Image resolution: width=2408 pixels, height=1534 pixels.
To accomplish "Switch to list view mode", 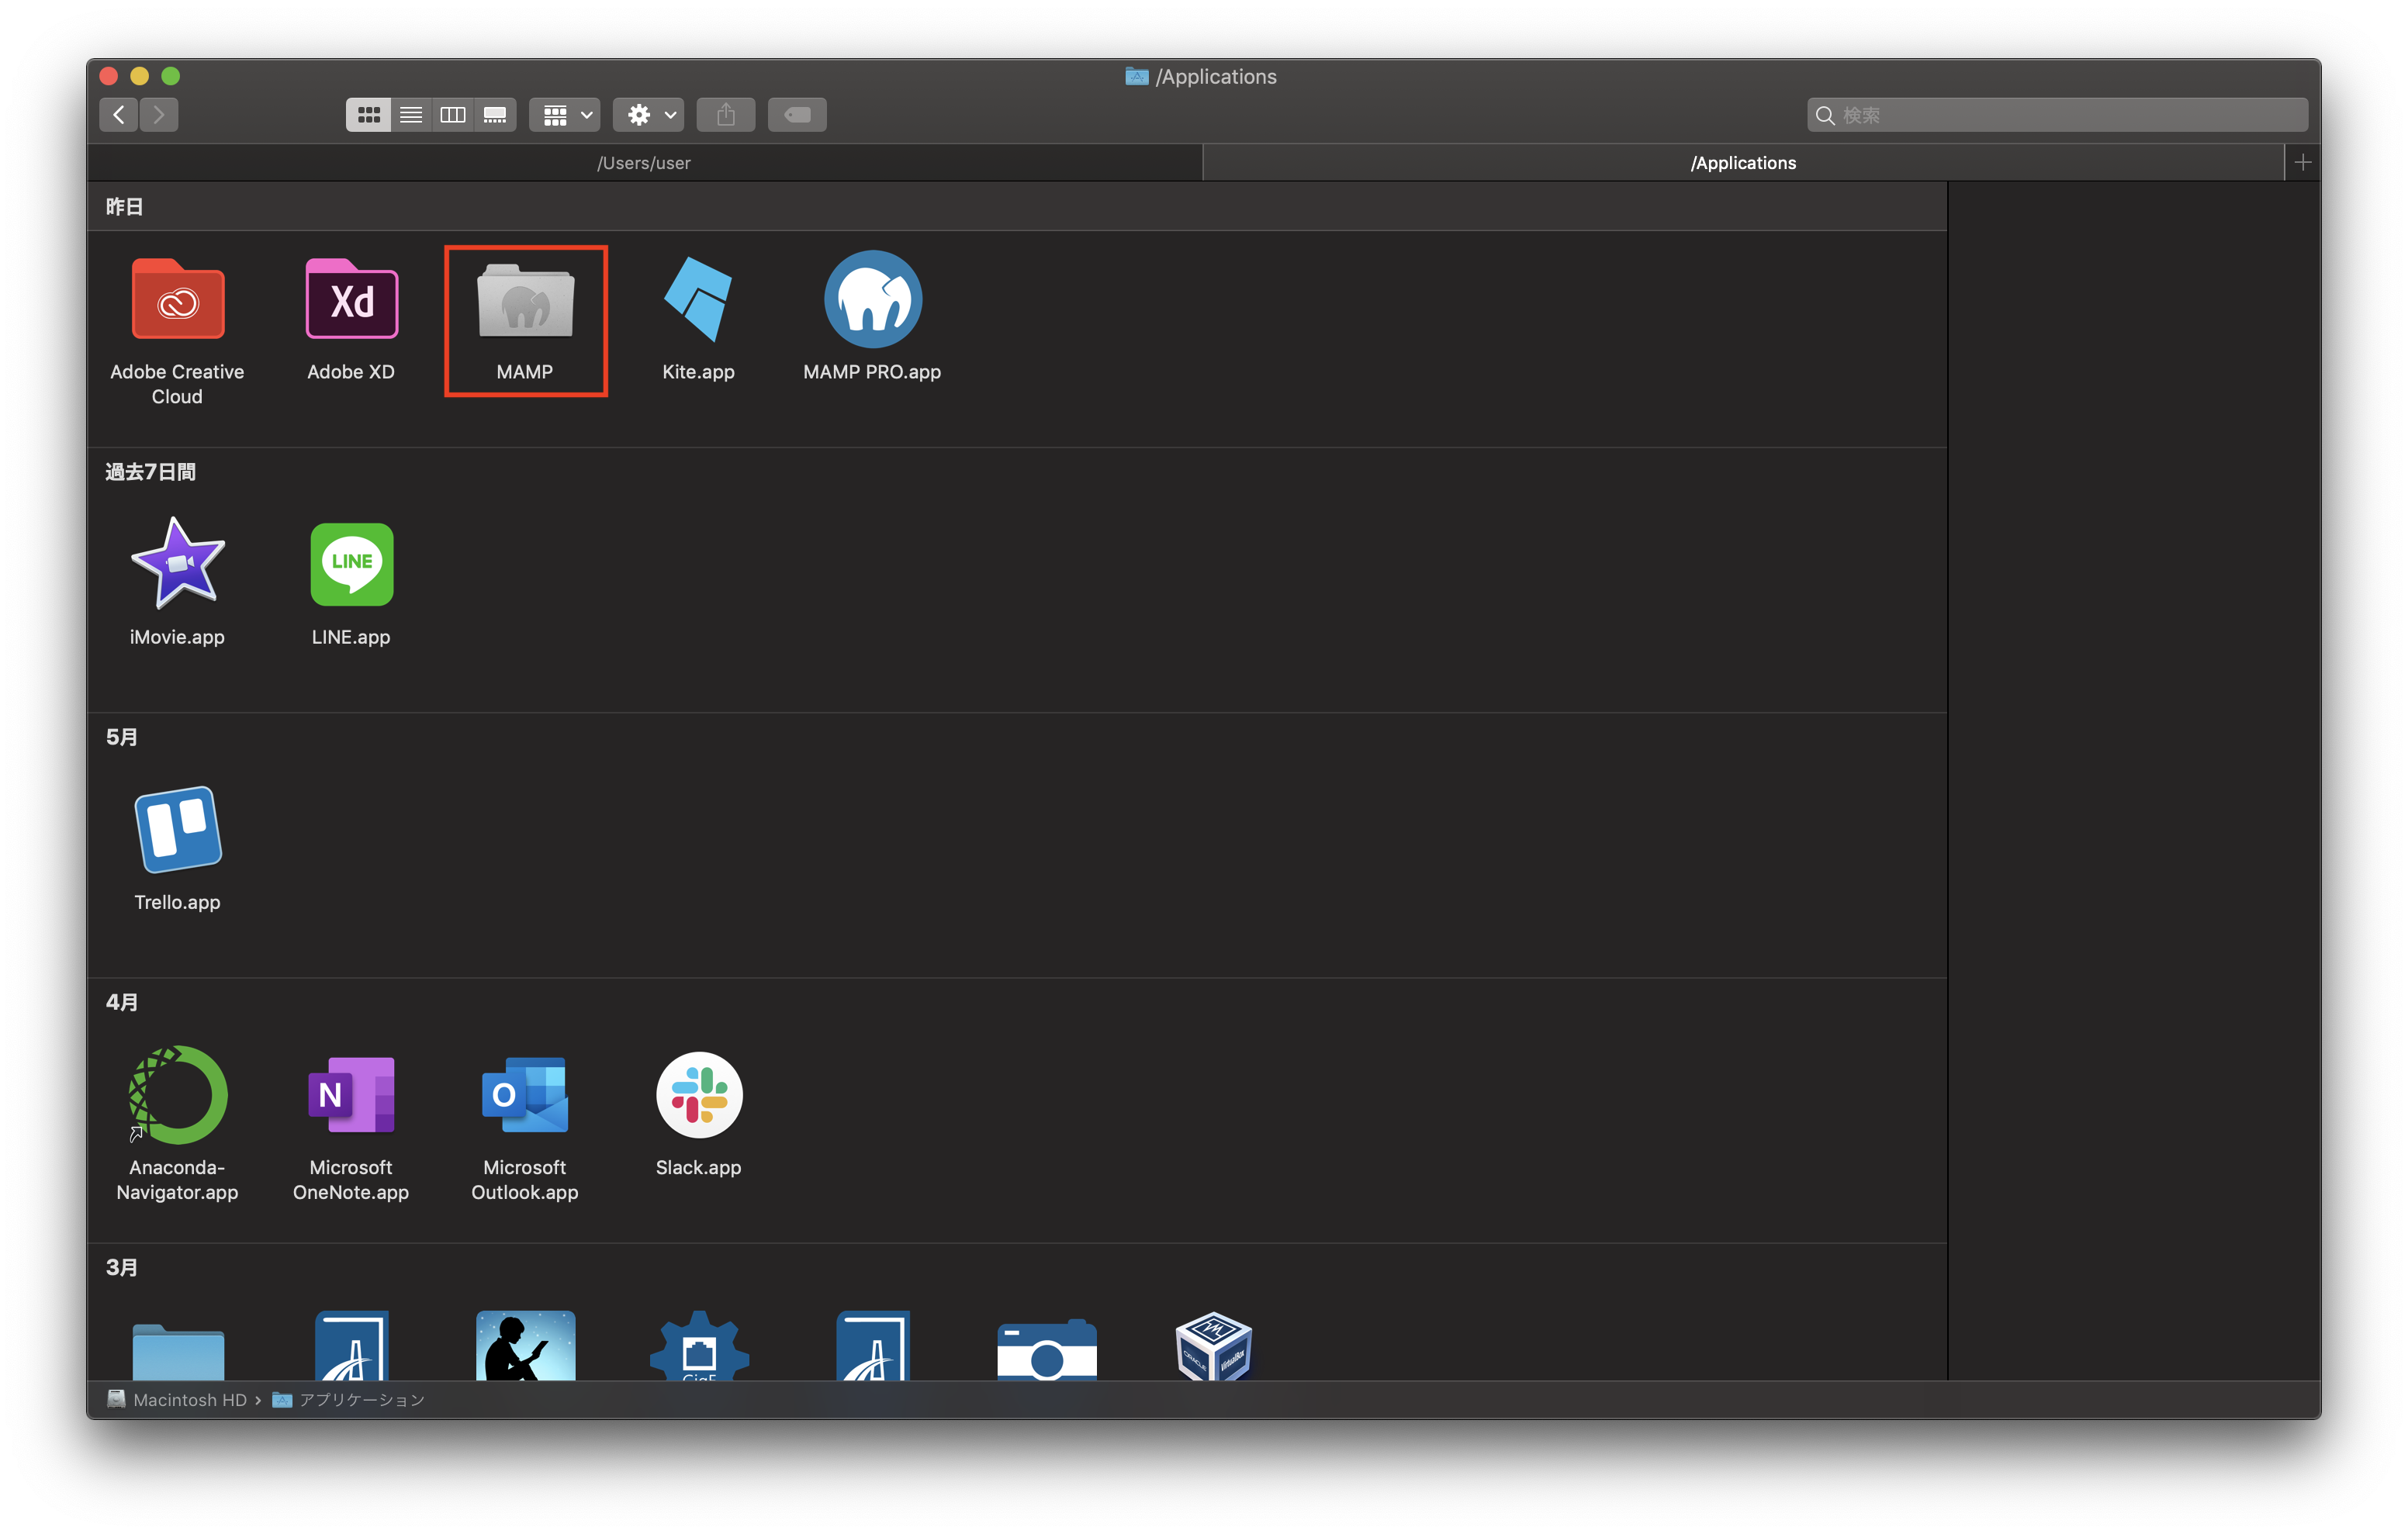I will tap(410, 115).
